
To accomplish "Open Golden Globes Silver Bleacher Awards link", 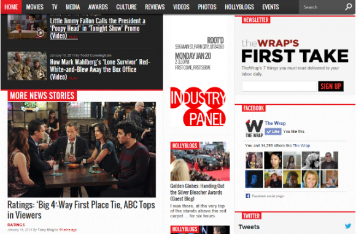I will (x=197, y=192).
